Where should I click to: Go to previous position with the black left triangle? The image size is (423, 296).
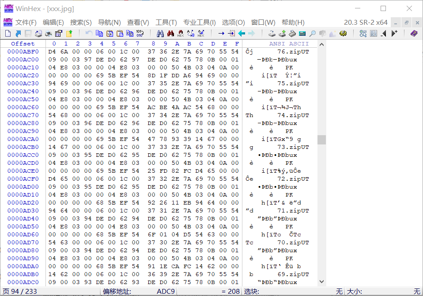[x=384, y=34]
